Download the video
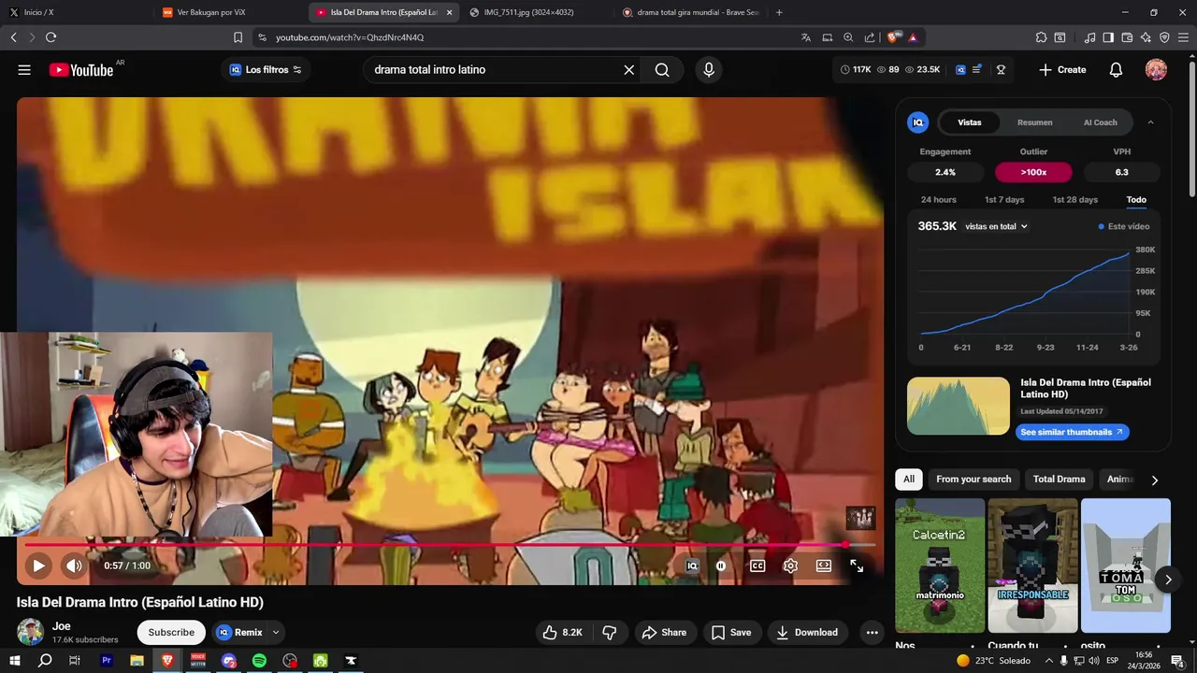The image size is (1197, 673). pyautogui.click(x=807, y=633)
